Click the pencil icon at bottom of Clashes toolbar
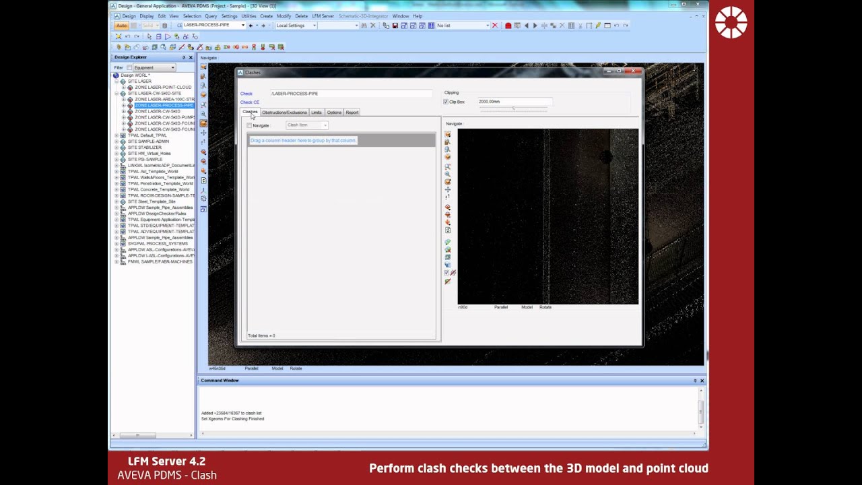Screen dimensions: 862x485 click(x=448, y=282)
